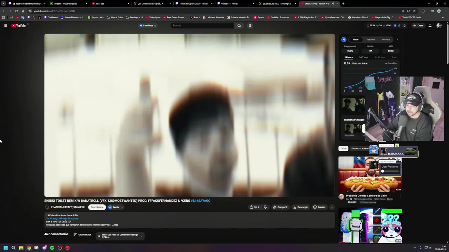Click the Suscribirme button
This screenshot has width=449, height=252.
[97, 207]
